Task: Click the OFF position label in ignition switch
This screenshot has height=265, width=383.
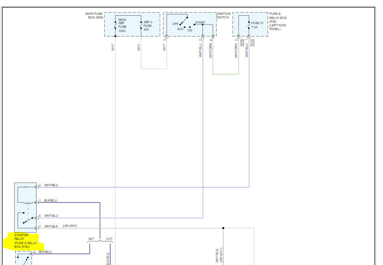Action: pyautogui.click(x=175, y=24)
